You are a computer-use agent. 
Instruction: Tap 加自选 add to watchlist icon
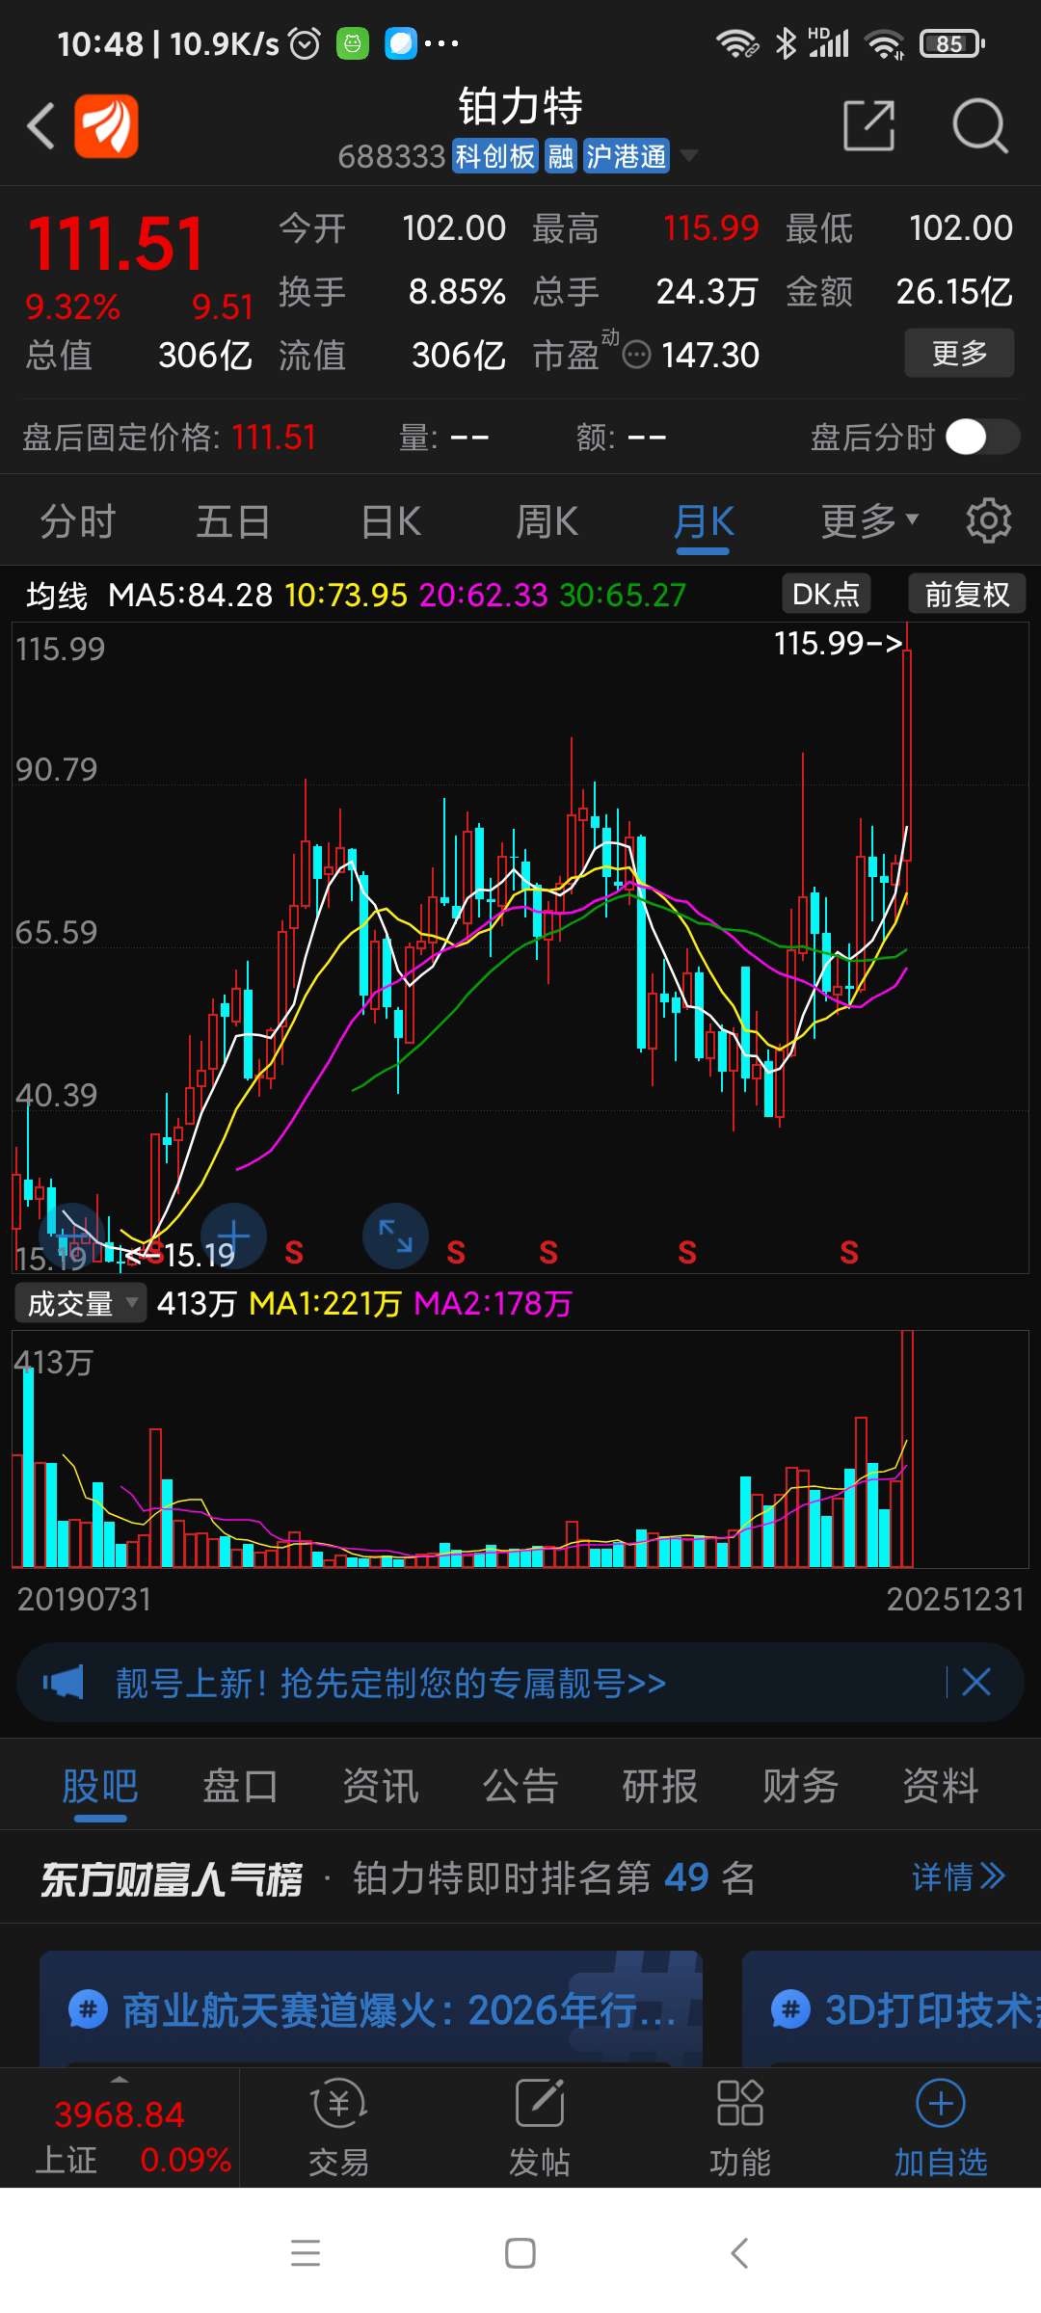point(941,2128)
